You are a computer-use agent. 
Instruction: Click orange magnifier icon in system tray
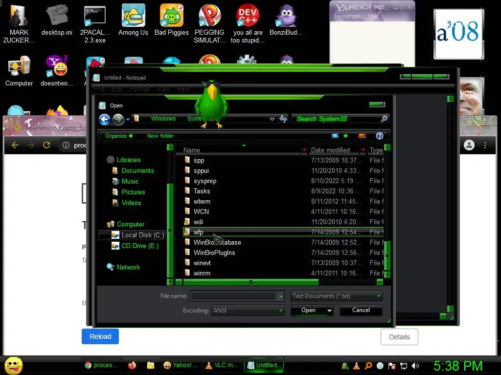(x=368, y=366)
